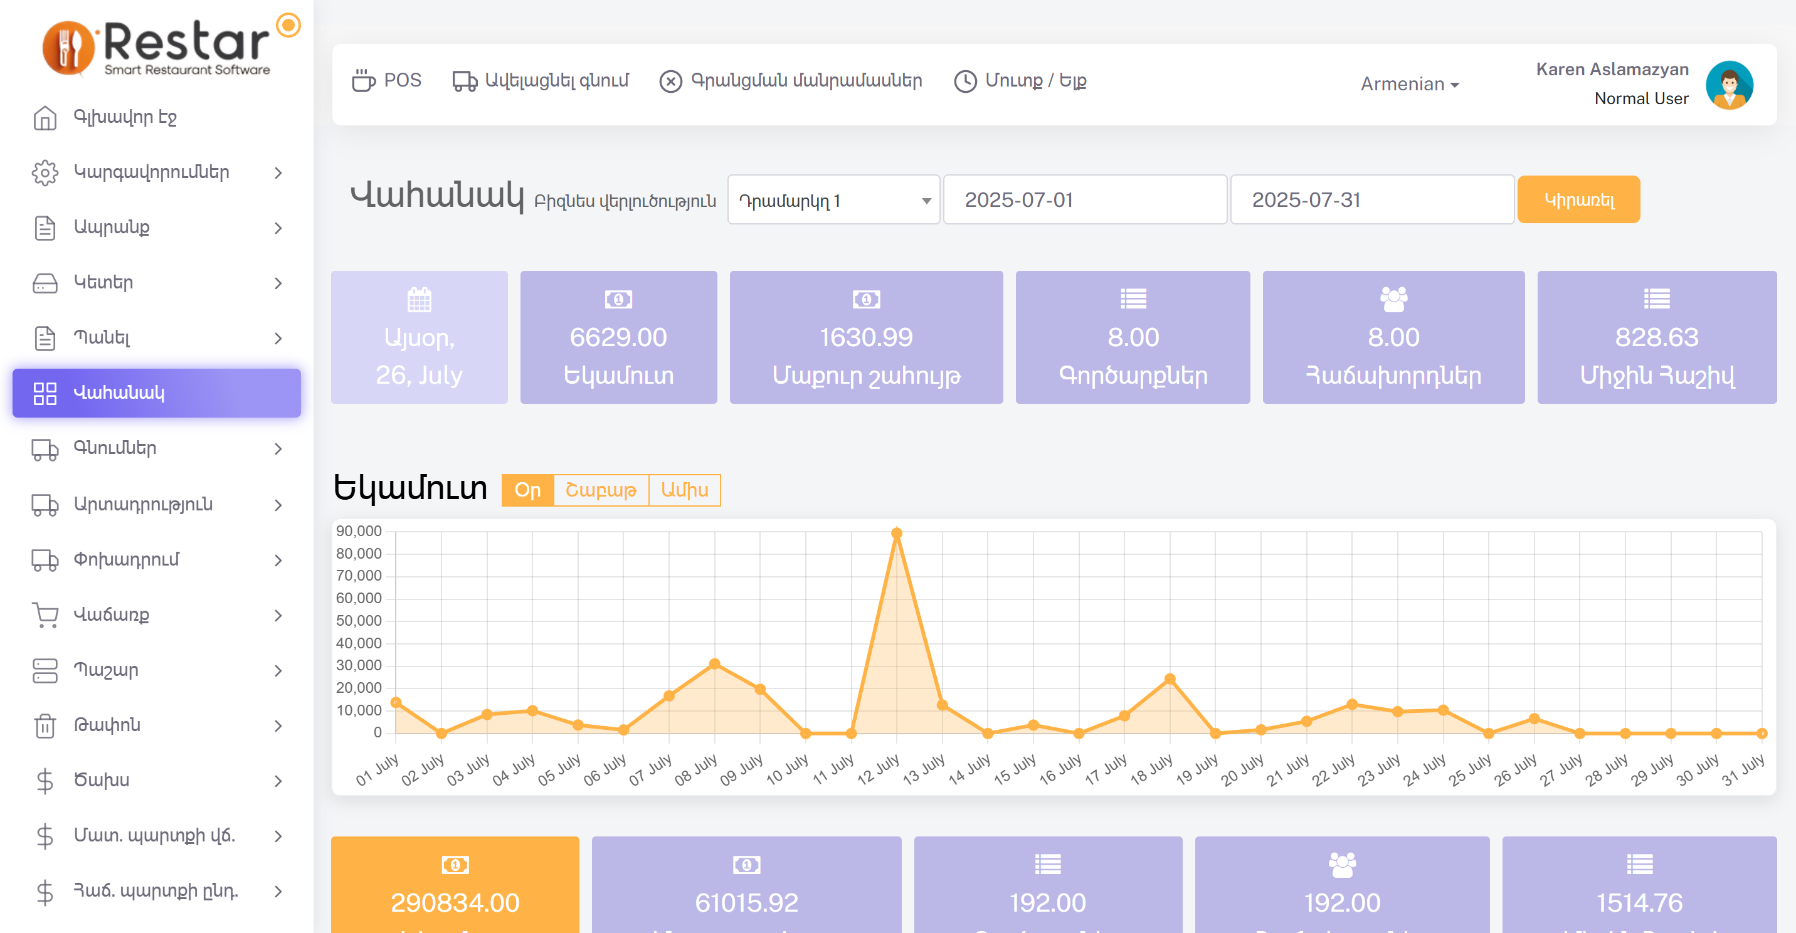
Task: Click the register details circle-x icon
Action: pos(670,82)
